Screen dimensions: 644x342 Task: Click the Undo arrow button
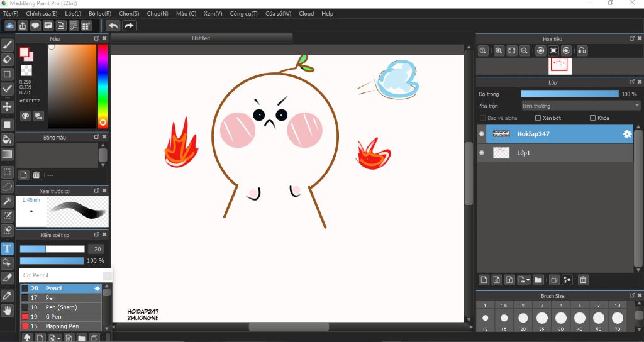pyautogui.click(x=113, y=26)
